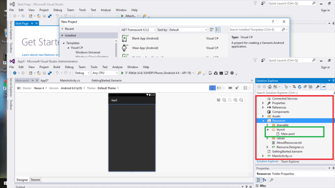The width and height of the screenshot is (335, 188).
Task: Select medium icons view in New Project dialog
Action: point(211,30)
